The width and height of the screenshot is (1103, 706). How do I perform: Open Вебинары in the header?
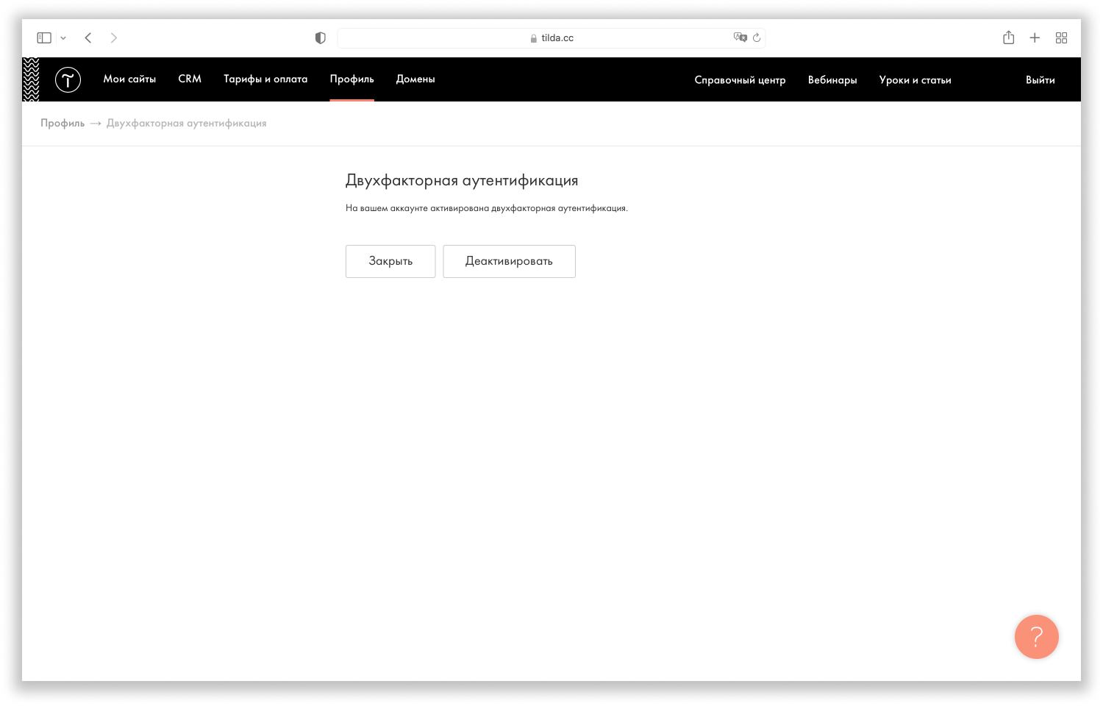[832, 80]
